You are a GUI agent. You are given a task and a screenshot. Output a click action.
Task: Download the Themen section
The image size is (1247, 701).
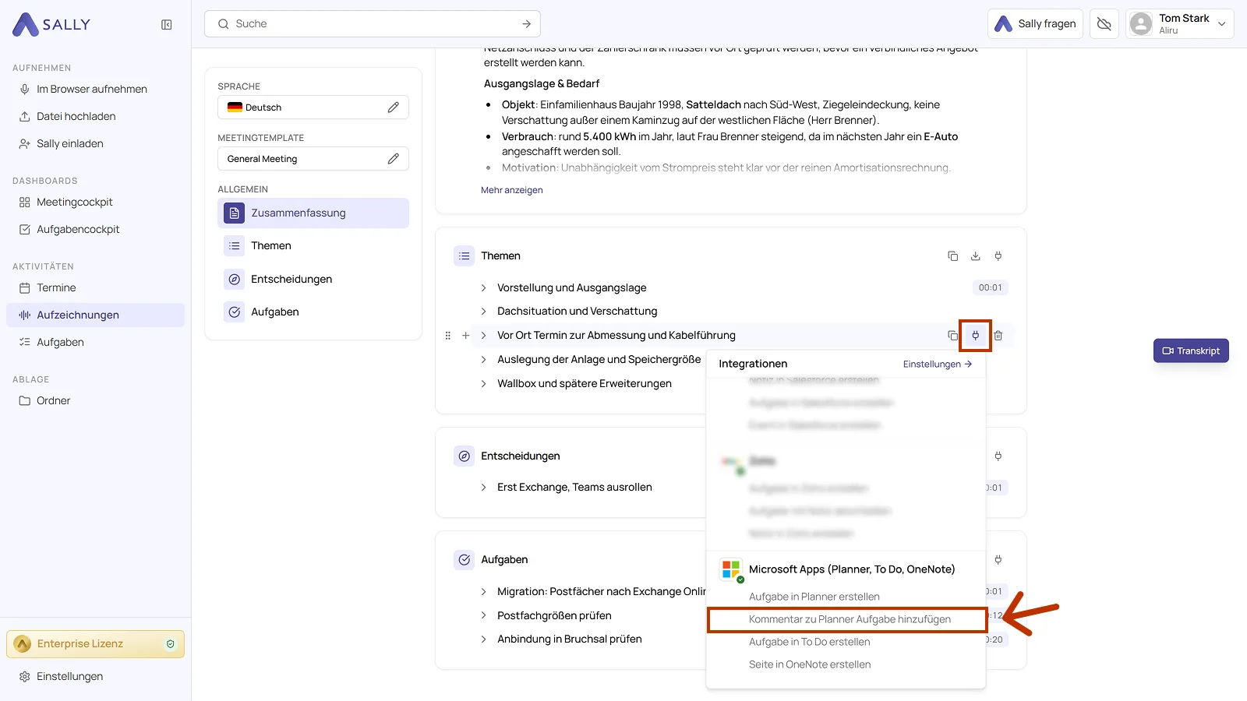[975, 255]
